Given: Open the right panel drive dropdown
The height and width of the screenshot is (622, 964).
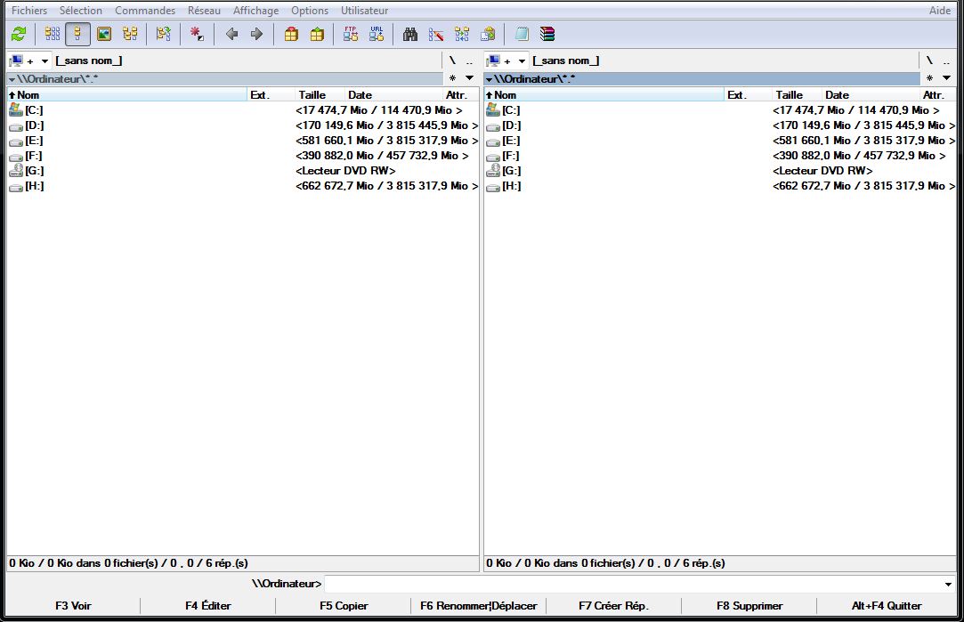Looking at the screenshot, I should (x=522, y=61).
